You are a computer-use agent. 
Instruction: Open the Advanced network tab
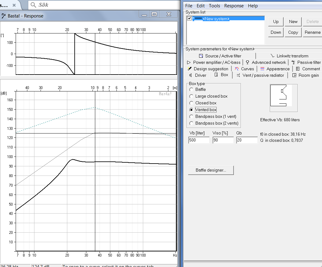(266, 62)
